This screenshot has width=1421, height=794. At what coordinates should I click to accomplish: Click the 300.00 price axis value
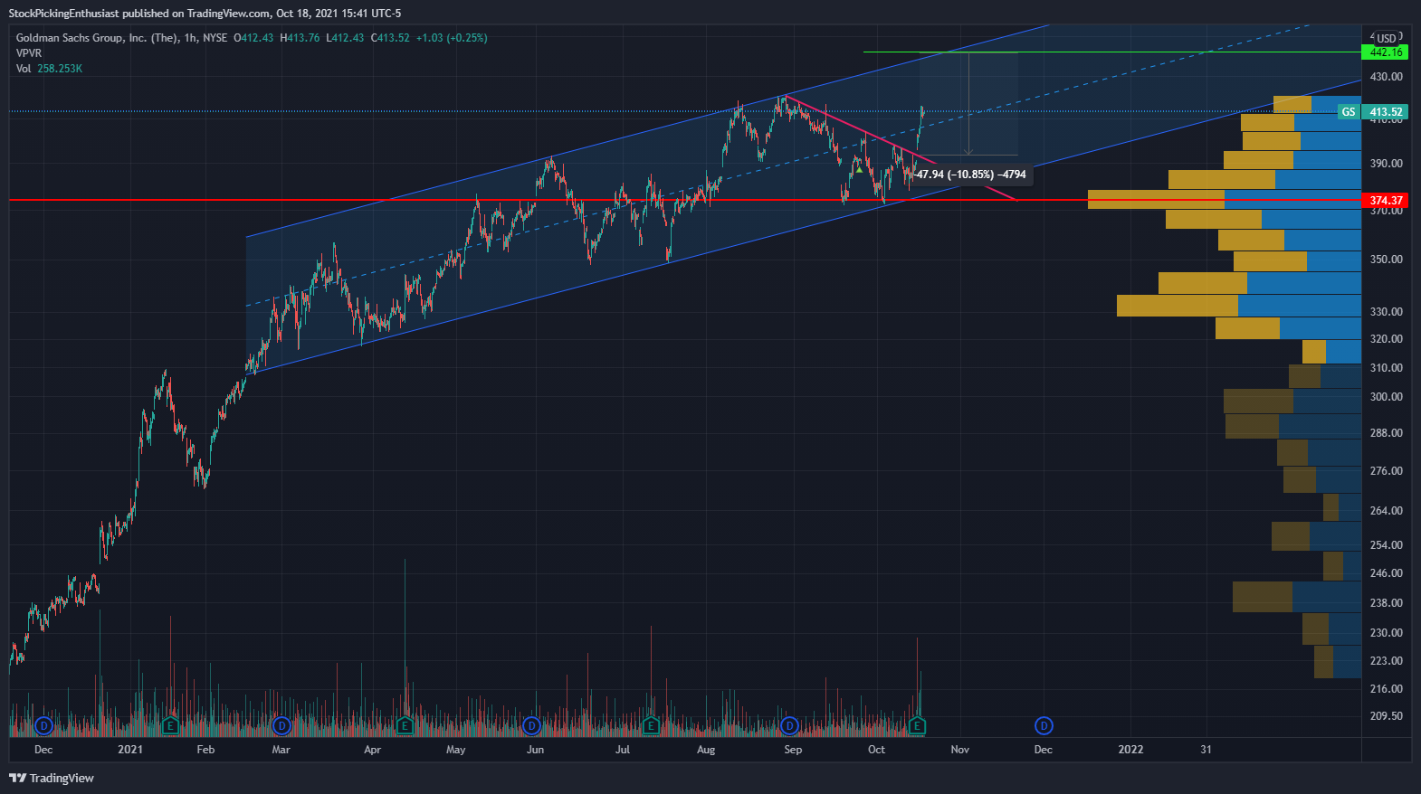(1386, 397)
